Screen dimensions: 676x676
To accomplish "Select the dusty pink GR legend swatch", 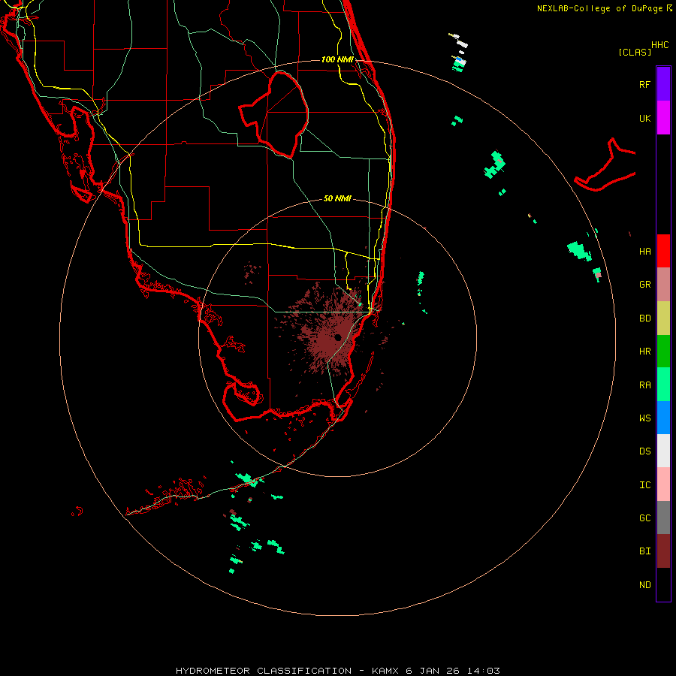I will (x=663, y=285).
